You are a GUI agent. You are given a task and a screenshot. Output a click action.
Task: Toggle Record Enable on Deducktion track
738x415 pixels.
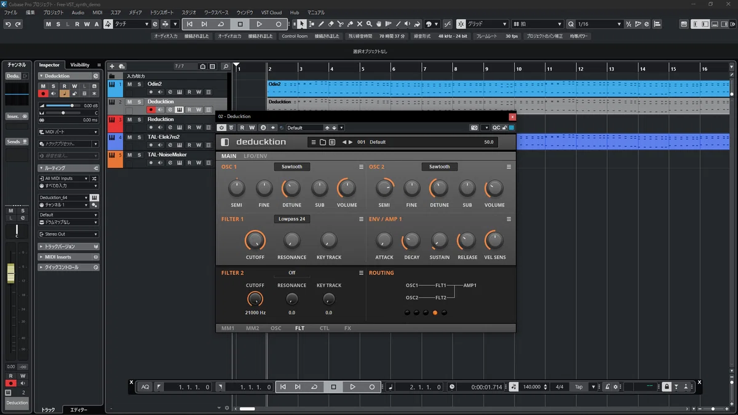(151, 109)
